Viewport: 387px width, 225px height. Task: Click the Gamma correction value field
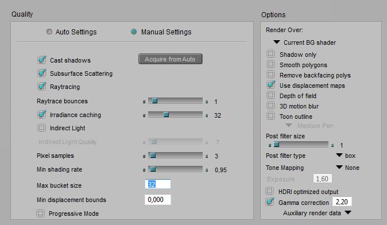tap(342, 202)
